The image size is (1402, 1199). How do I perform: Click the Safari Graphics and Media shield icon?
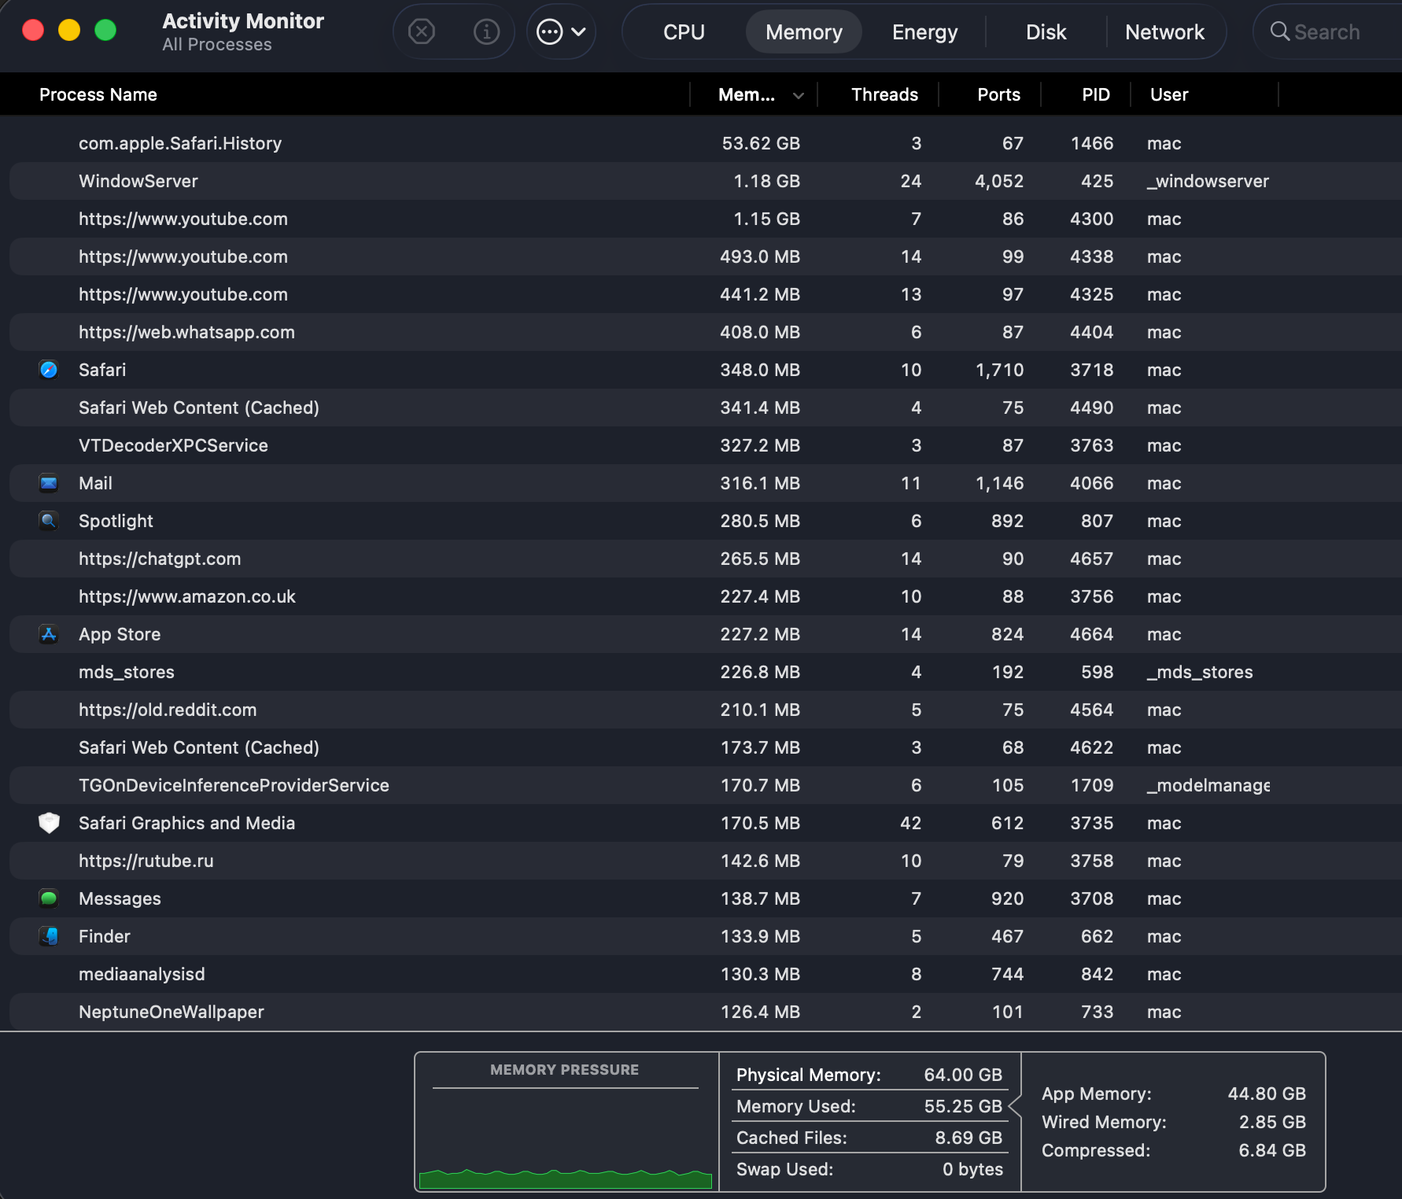point(49,823)
